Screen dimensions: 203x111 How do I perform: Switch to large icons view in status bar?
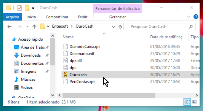coord(195,102)
